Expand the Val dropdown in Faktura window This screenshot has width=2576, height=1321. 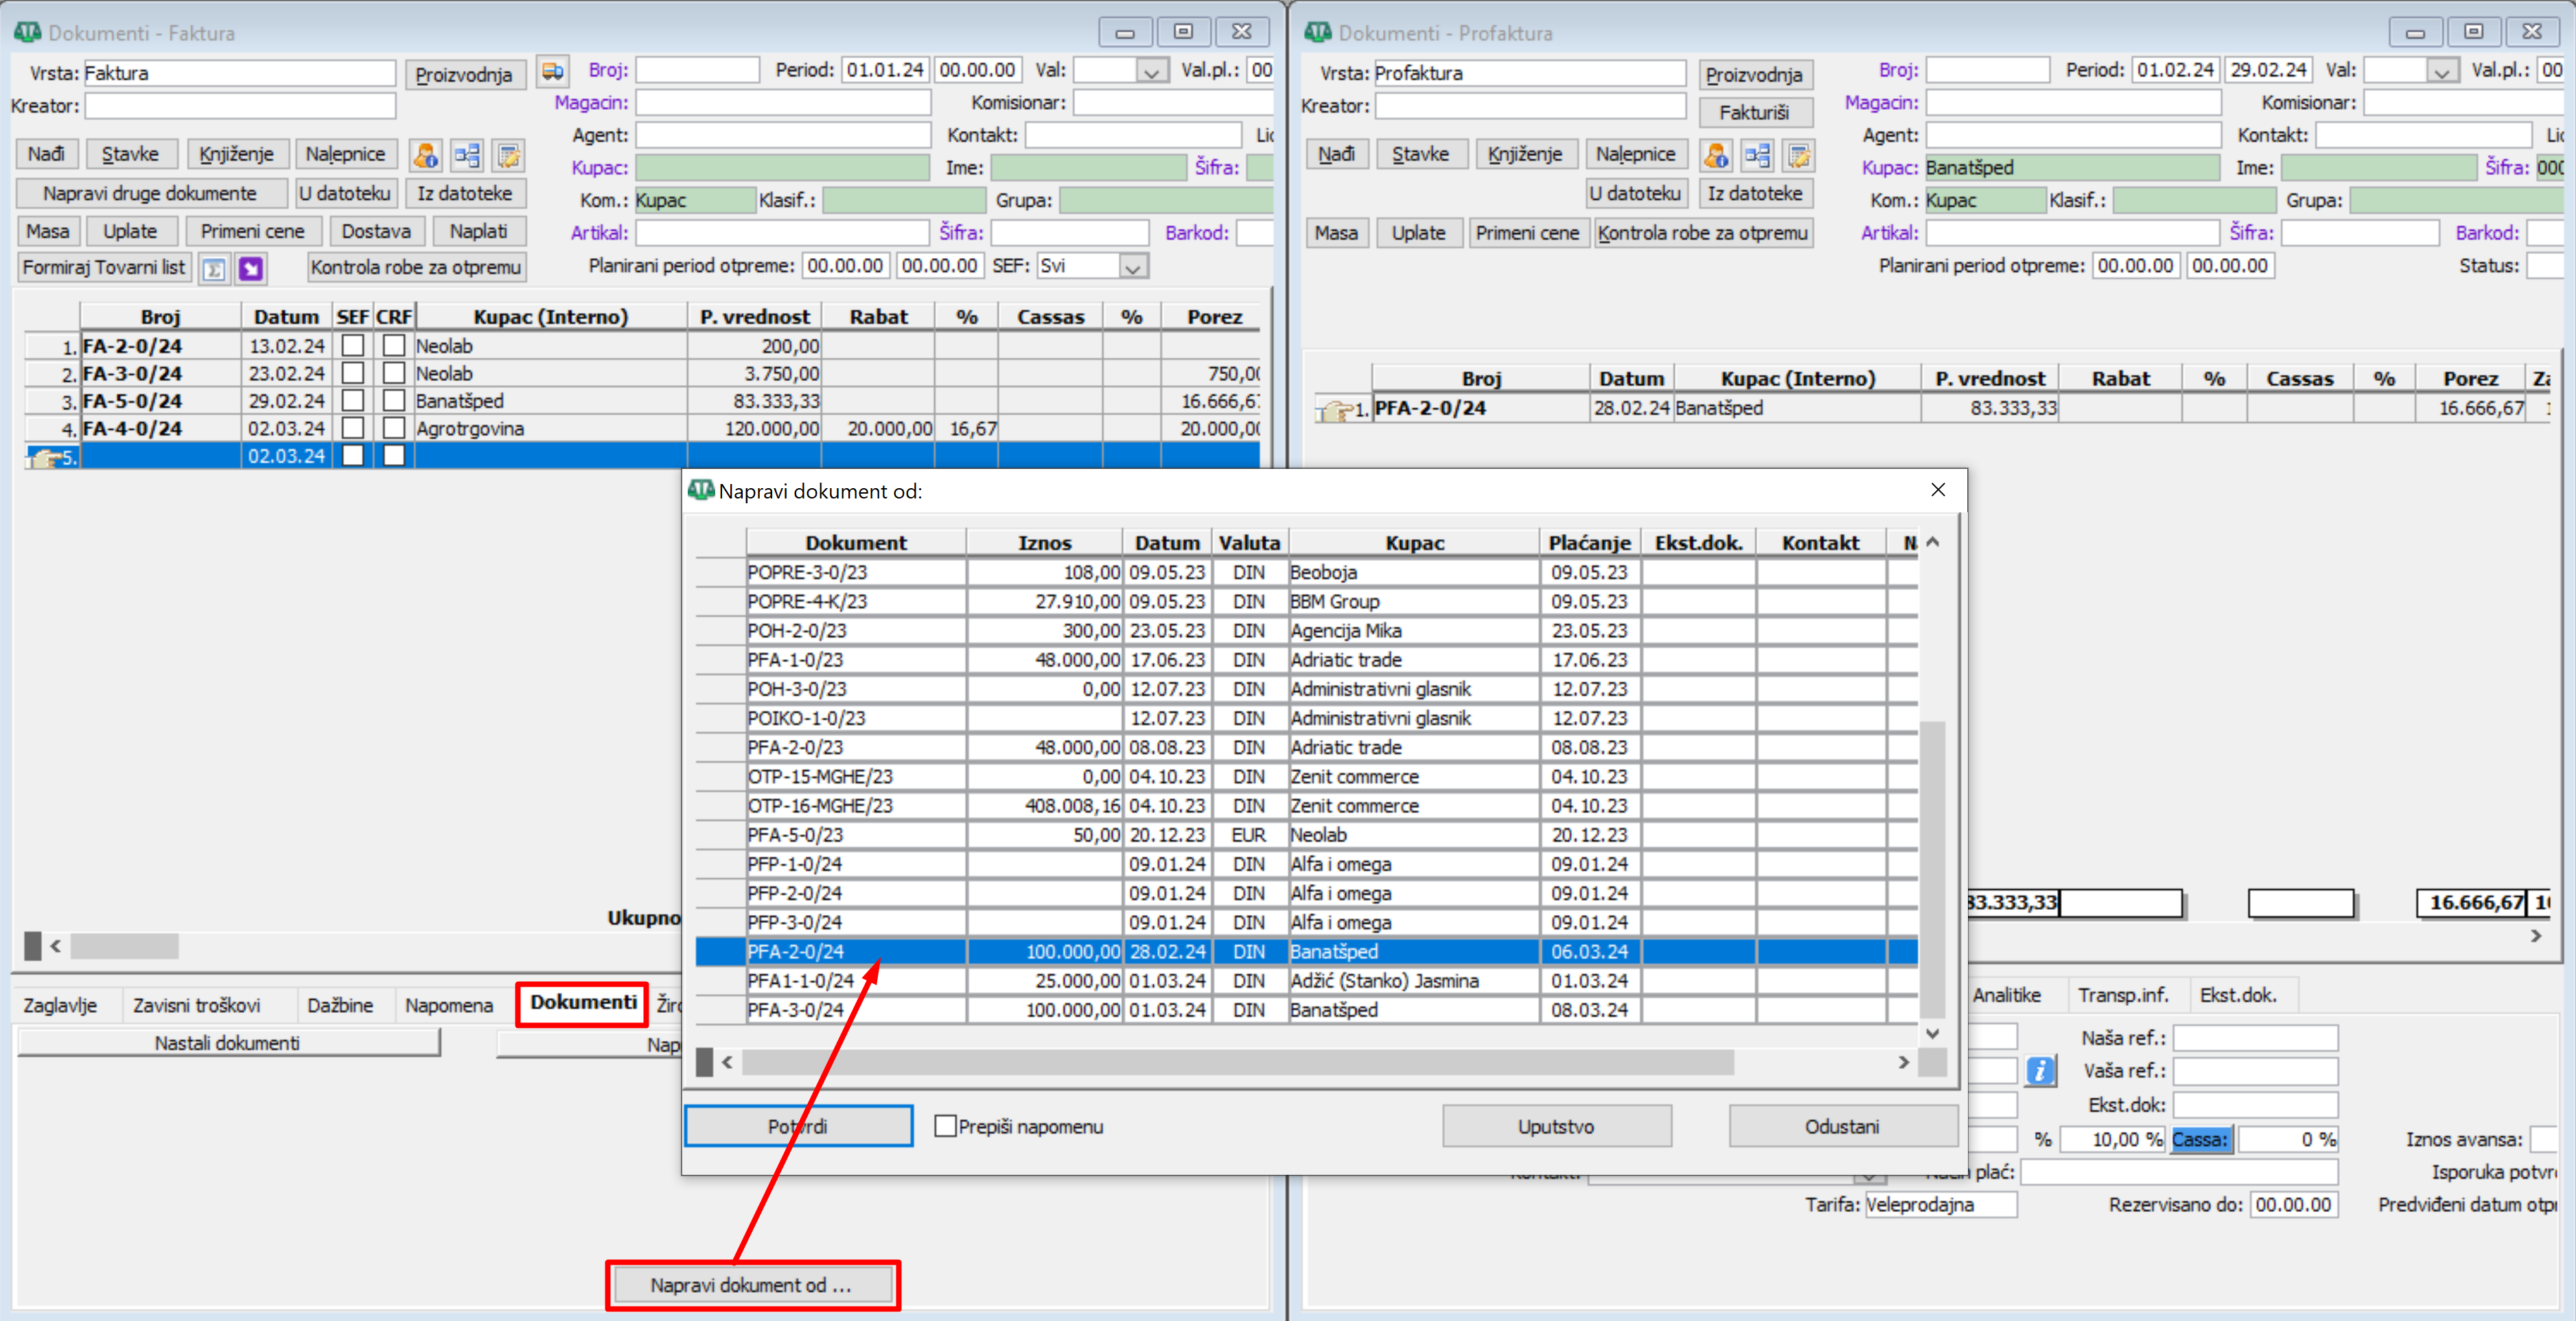1151,71
